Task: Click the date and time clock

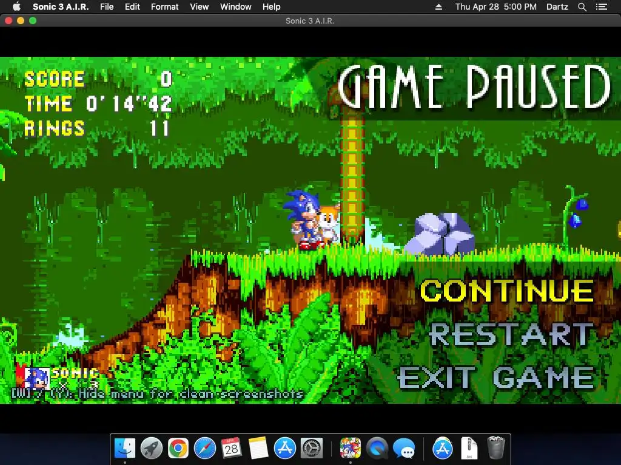Action: (496, 7)
